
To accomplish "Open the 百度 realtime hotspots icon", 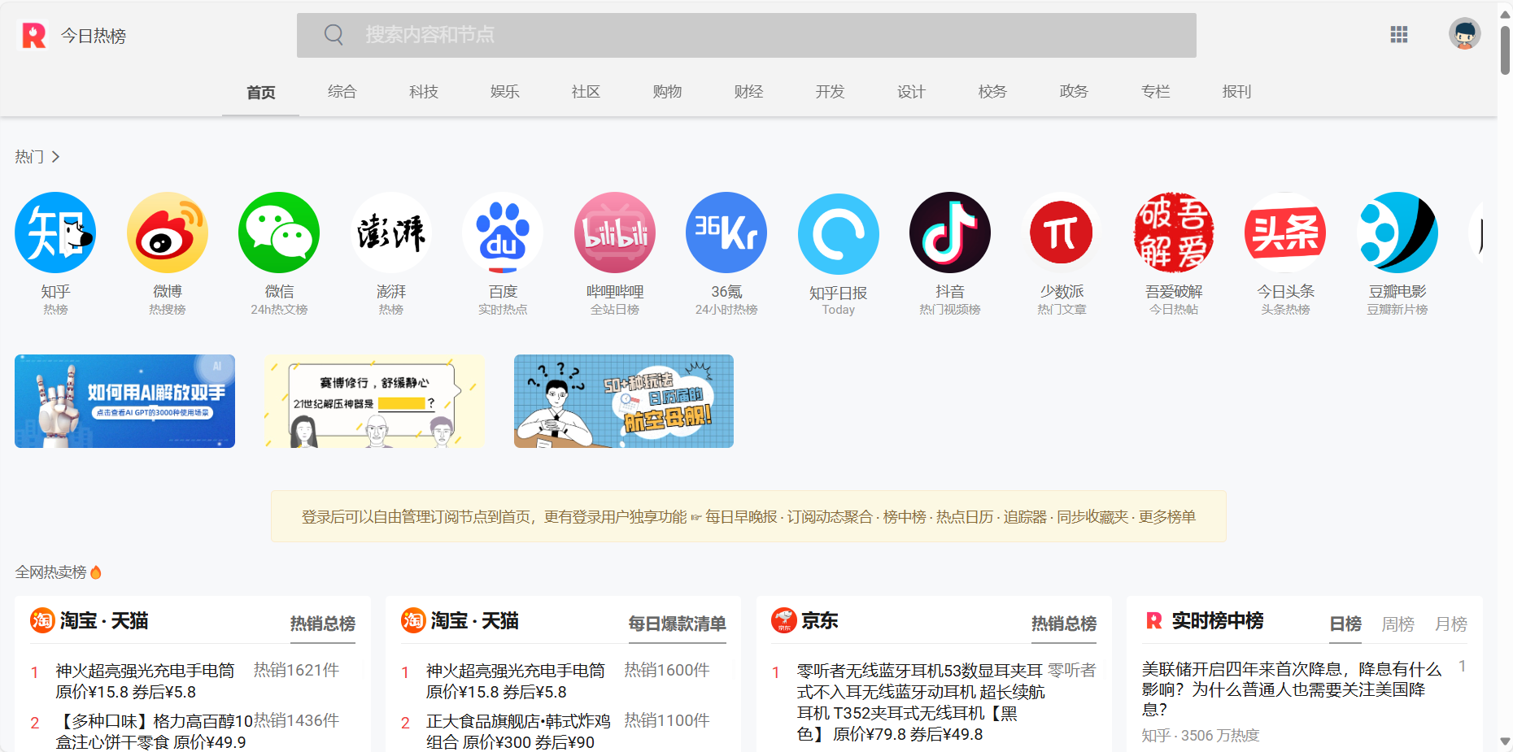I will 503,233.
